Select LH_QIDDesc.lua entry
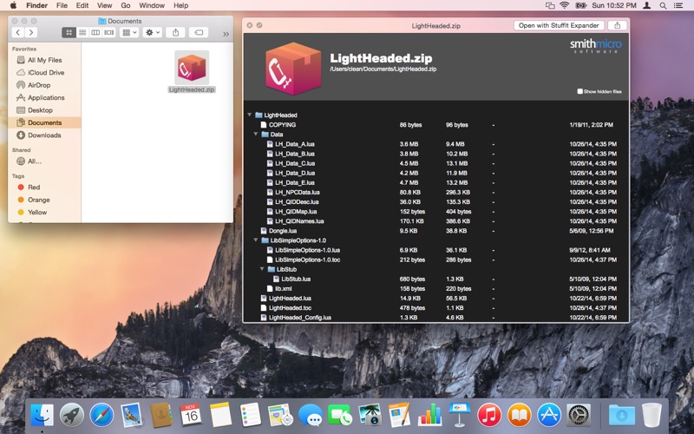The height and width of the screenshot is (434, 694). tap(297, 201)
